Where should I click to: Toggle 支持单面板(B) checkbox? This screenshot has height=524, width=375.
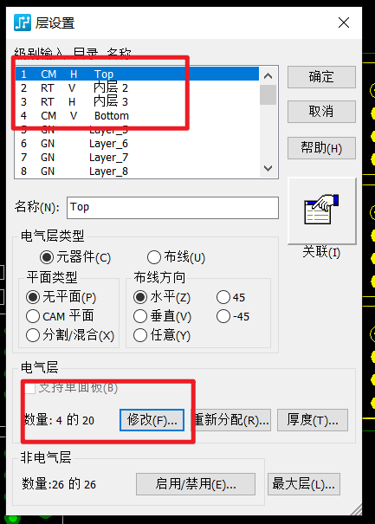[71, 388]
